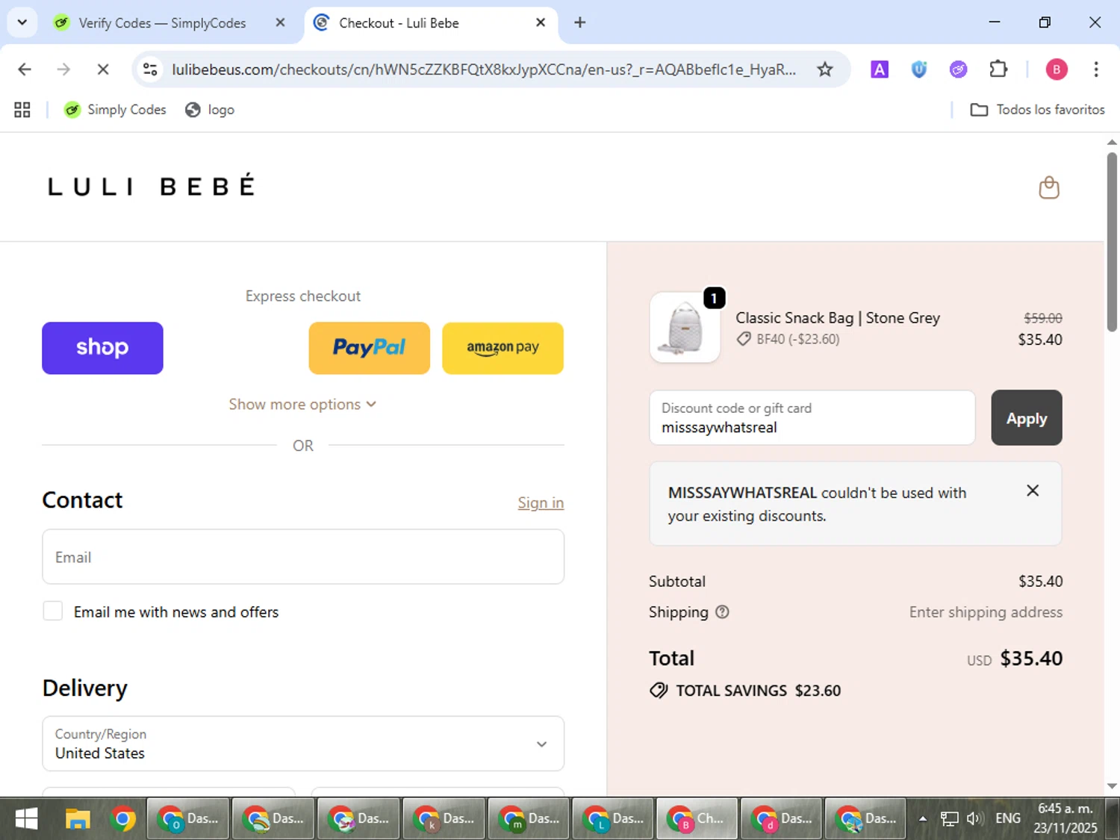Click the Classic Snack Bag | Stone Grey text
The width and height of the screenshot is (1120, 840).
[x=838, y=318]
